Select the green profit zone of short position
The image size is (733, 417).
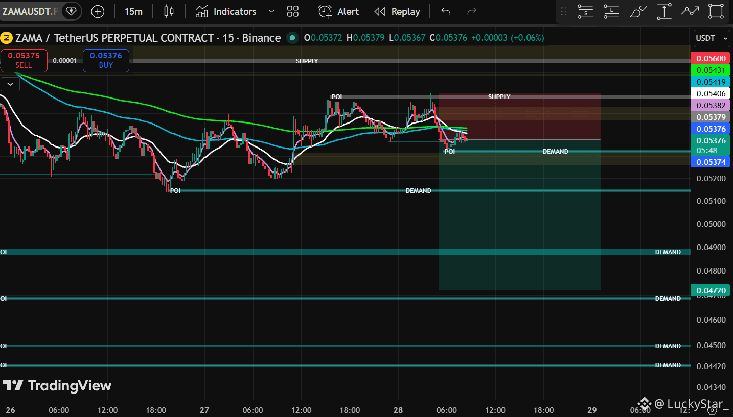pos(519,215)
